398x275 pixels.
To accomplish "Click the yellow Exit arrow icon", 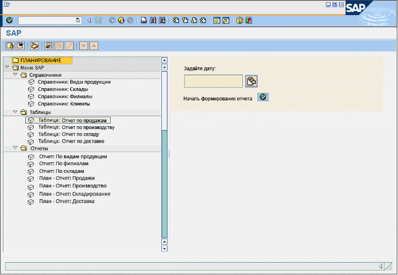I will 121,20.
